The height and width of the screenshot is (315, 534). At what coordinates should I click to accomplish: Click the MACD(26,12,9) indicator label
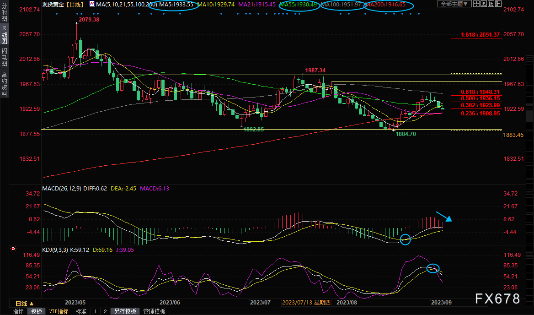tap(62, 188)
